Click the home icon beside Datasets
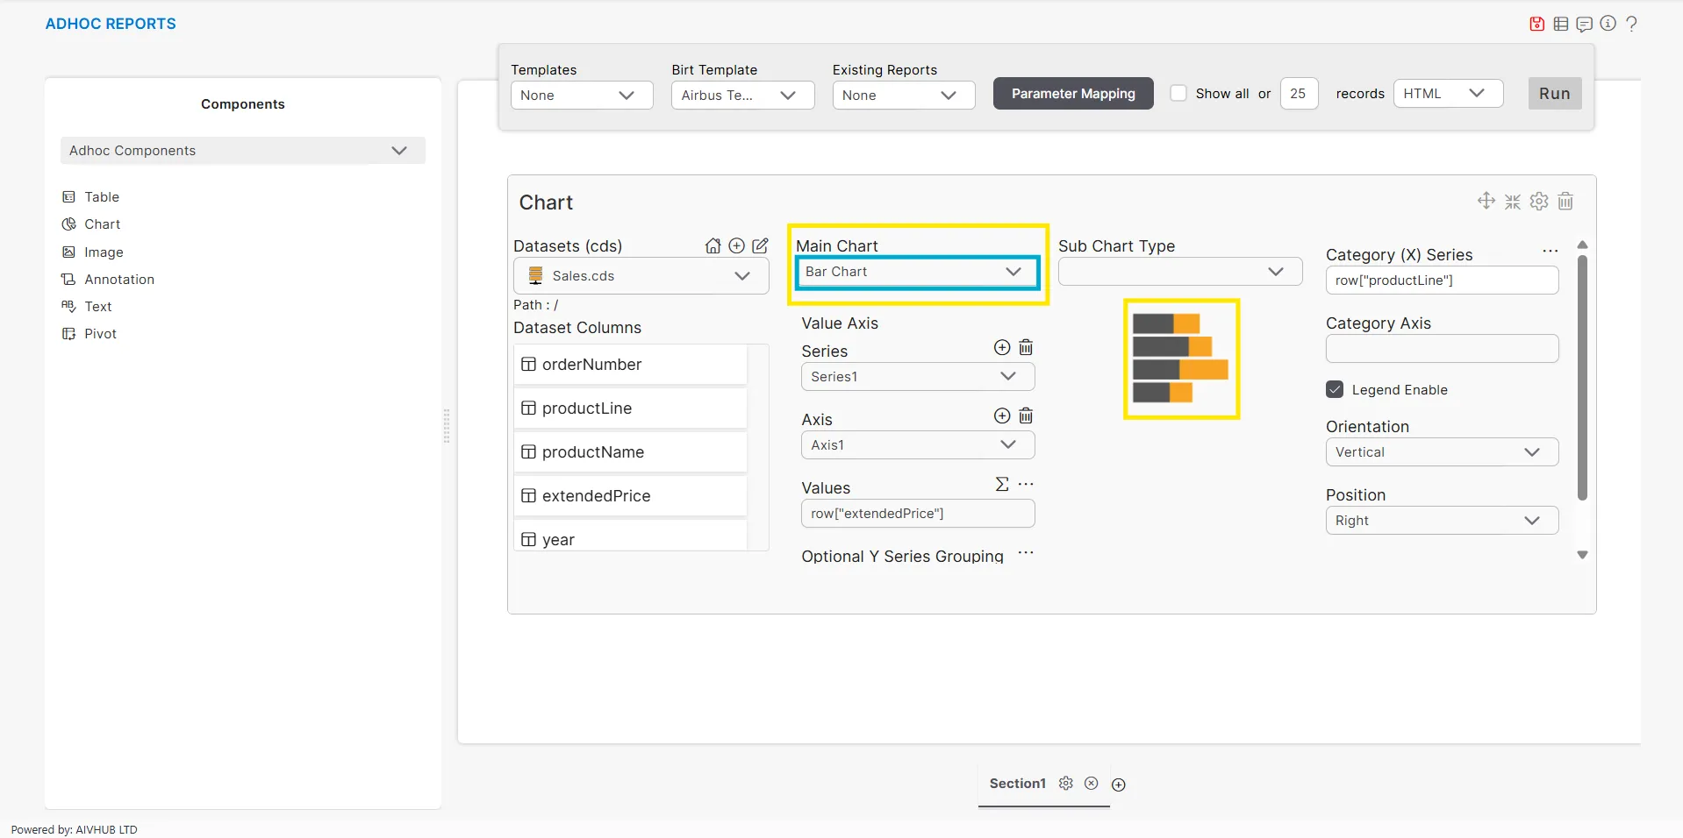Screen dimensions: 1683x838 (713, 246)
